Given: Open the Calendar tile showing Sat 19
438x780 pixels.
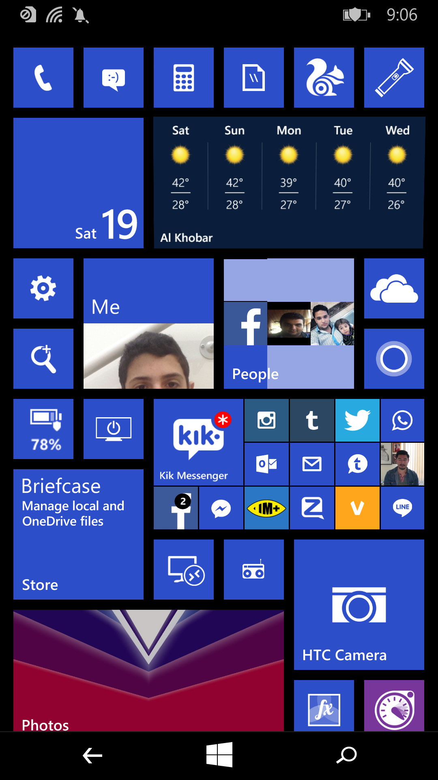Looking at the screenshot, I should click(x=78, y=183).
